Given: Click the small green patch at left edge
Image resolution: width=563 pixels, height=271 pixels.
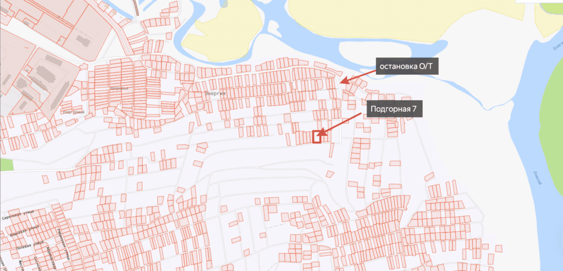Looking at the screenshot, I should pyautogui.click(x=5, y=164).
